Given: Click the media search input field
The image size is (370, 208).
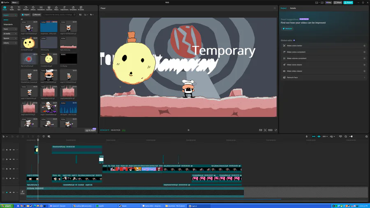Looking at the screenshot, I should pyautogui.click(x=59, y=15).
